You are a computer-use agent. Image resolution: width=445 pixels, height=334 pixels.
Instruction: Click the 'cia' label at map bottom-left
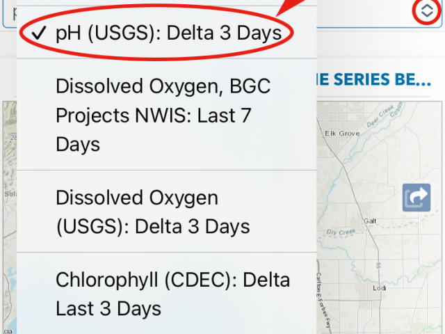[x=8, y=331]
